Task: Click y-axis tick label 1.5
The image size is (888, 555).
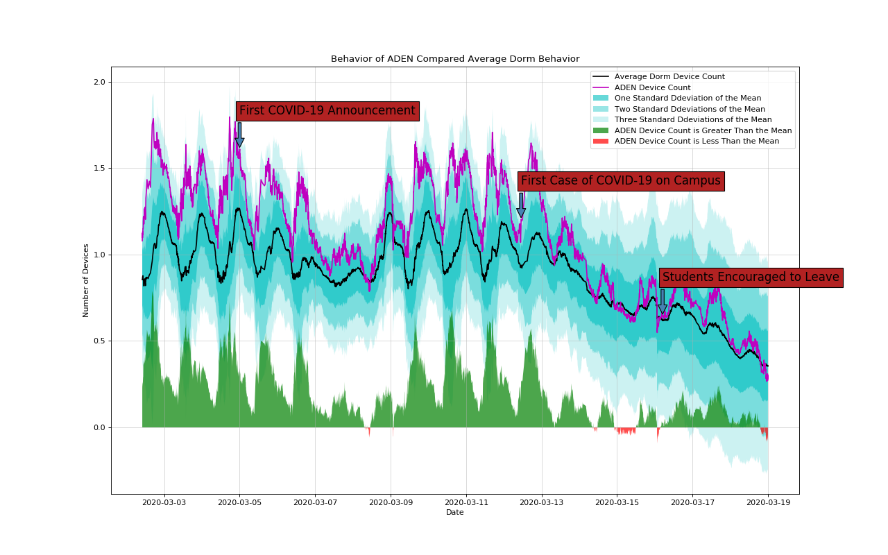Action: click(x=100, y=169)
